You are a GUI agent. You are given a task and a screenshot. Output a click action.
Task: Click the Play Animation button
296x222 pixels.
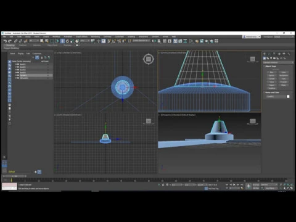(x=234, y=184)
